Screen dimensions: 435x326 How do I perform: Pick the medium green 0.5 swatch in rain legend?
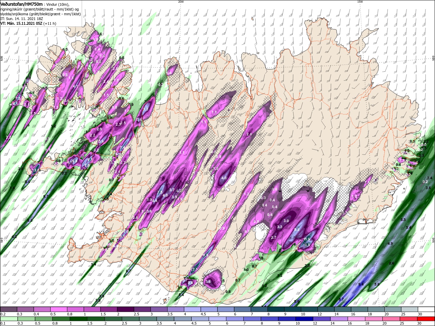[x=45, y=319]
